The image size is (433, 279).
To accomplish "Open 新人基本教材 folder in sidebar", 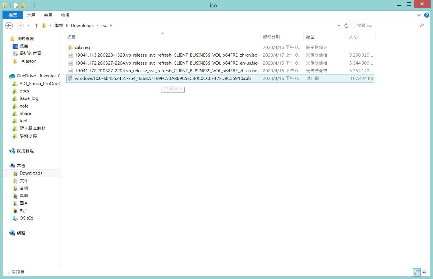I will click(32, 129).
